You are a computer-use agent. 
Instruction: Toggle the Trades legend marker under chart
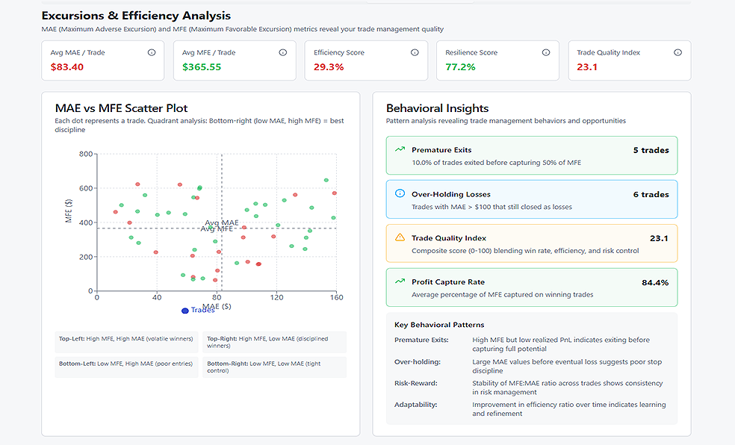[x=185, y=311]
